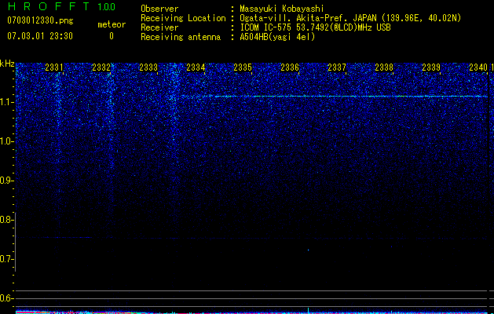Click time marker 2333
Viewport: 494px width, 314px height.
click(x=148, y=68)
